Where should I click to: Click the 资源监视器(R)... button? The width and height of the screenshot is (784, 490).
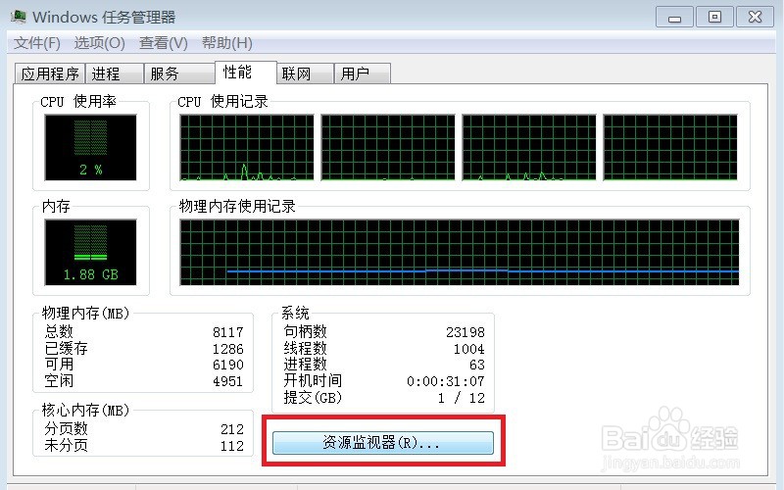tap(383, 443)
